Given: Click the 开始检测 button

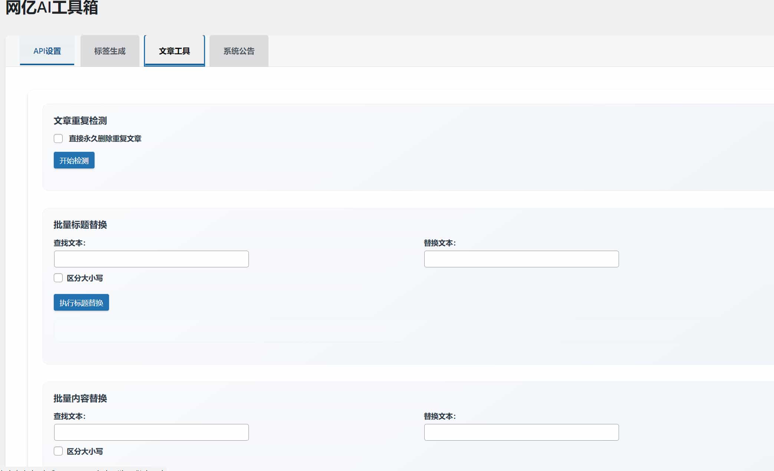Looking at the screenshot, I should (74, 160).
